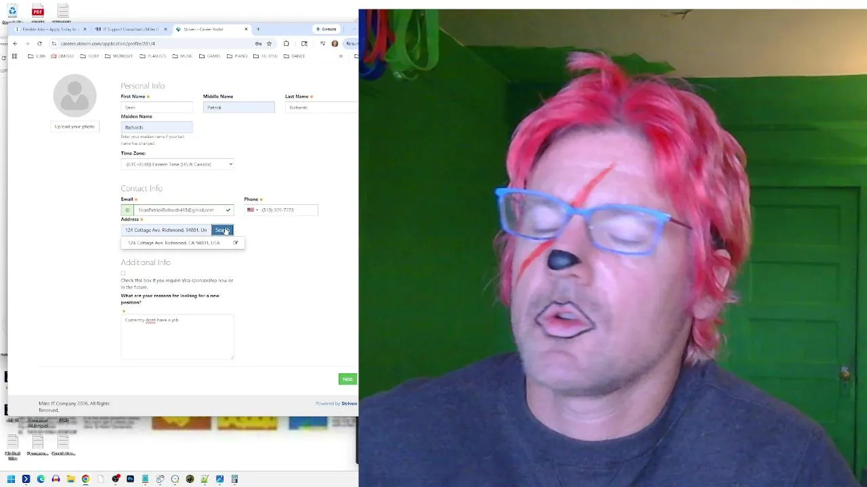
Task: Go back in the browser
Action: point(15,43)
